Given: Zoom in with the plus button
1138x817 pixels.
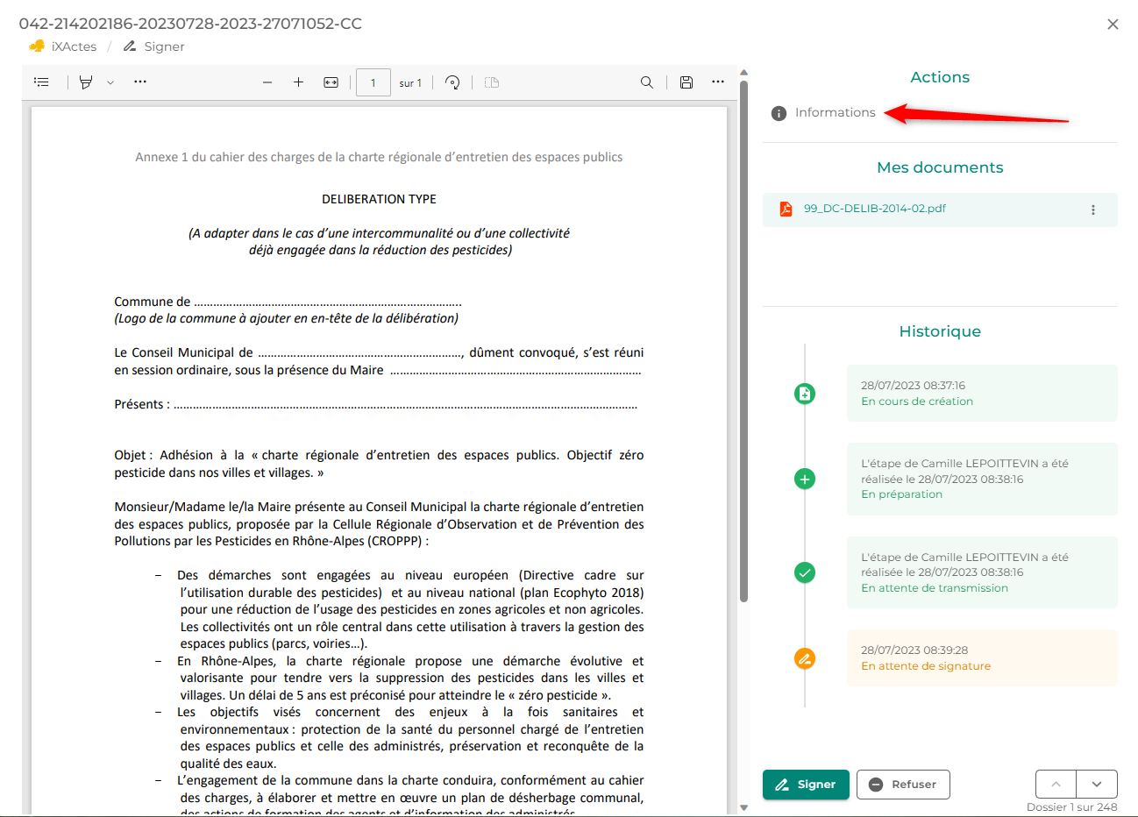Looking at the screenshot, I should pos(298,82).
